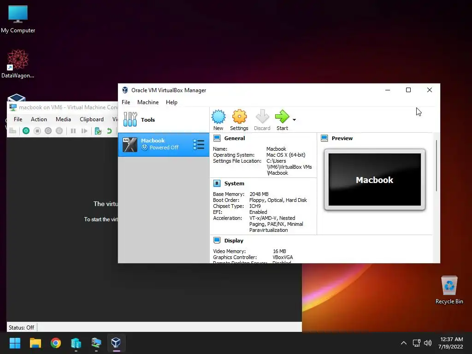Click the Ctrl+Alt+Delete icon in Hyper-V toolbar
The width and height of the screenshot is (472, 354).
[12, 130]
